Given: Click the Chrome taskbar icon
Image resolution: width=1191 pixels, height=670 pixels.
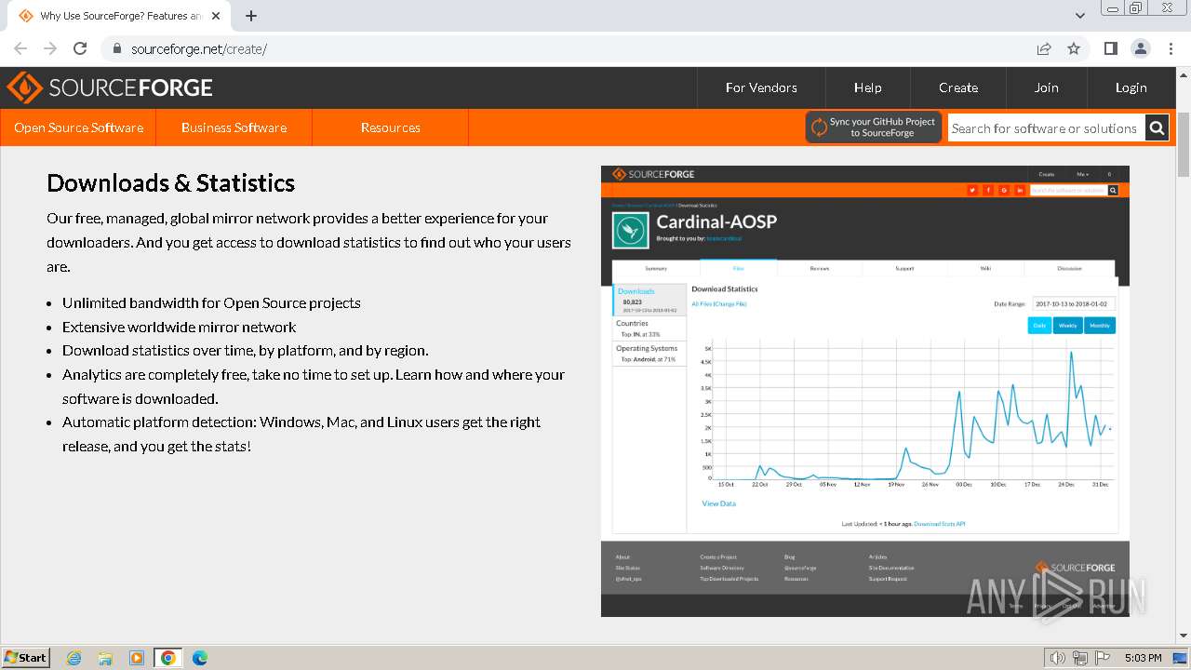Looking at the screenshot, I should point(168,658).
